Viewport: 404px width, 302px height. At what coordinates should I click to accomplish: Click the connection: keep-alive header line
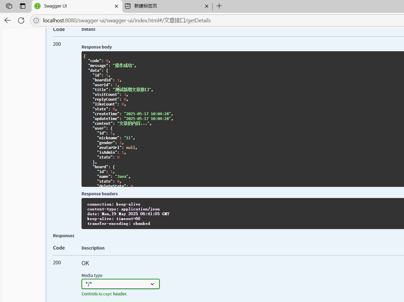pyautogui.click(x=114, y=204)
